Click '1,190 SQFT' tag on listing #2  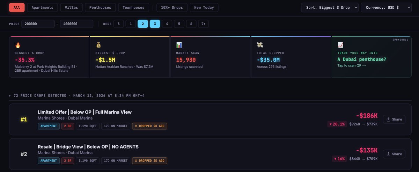point(88,160)
